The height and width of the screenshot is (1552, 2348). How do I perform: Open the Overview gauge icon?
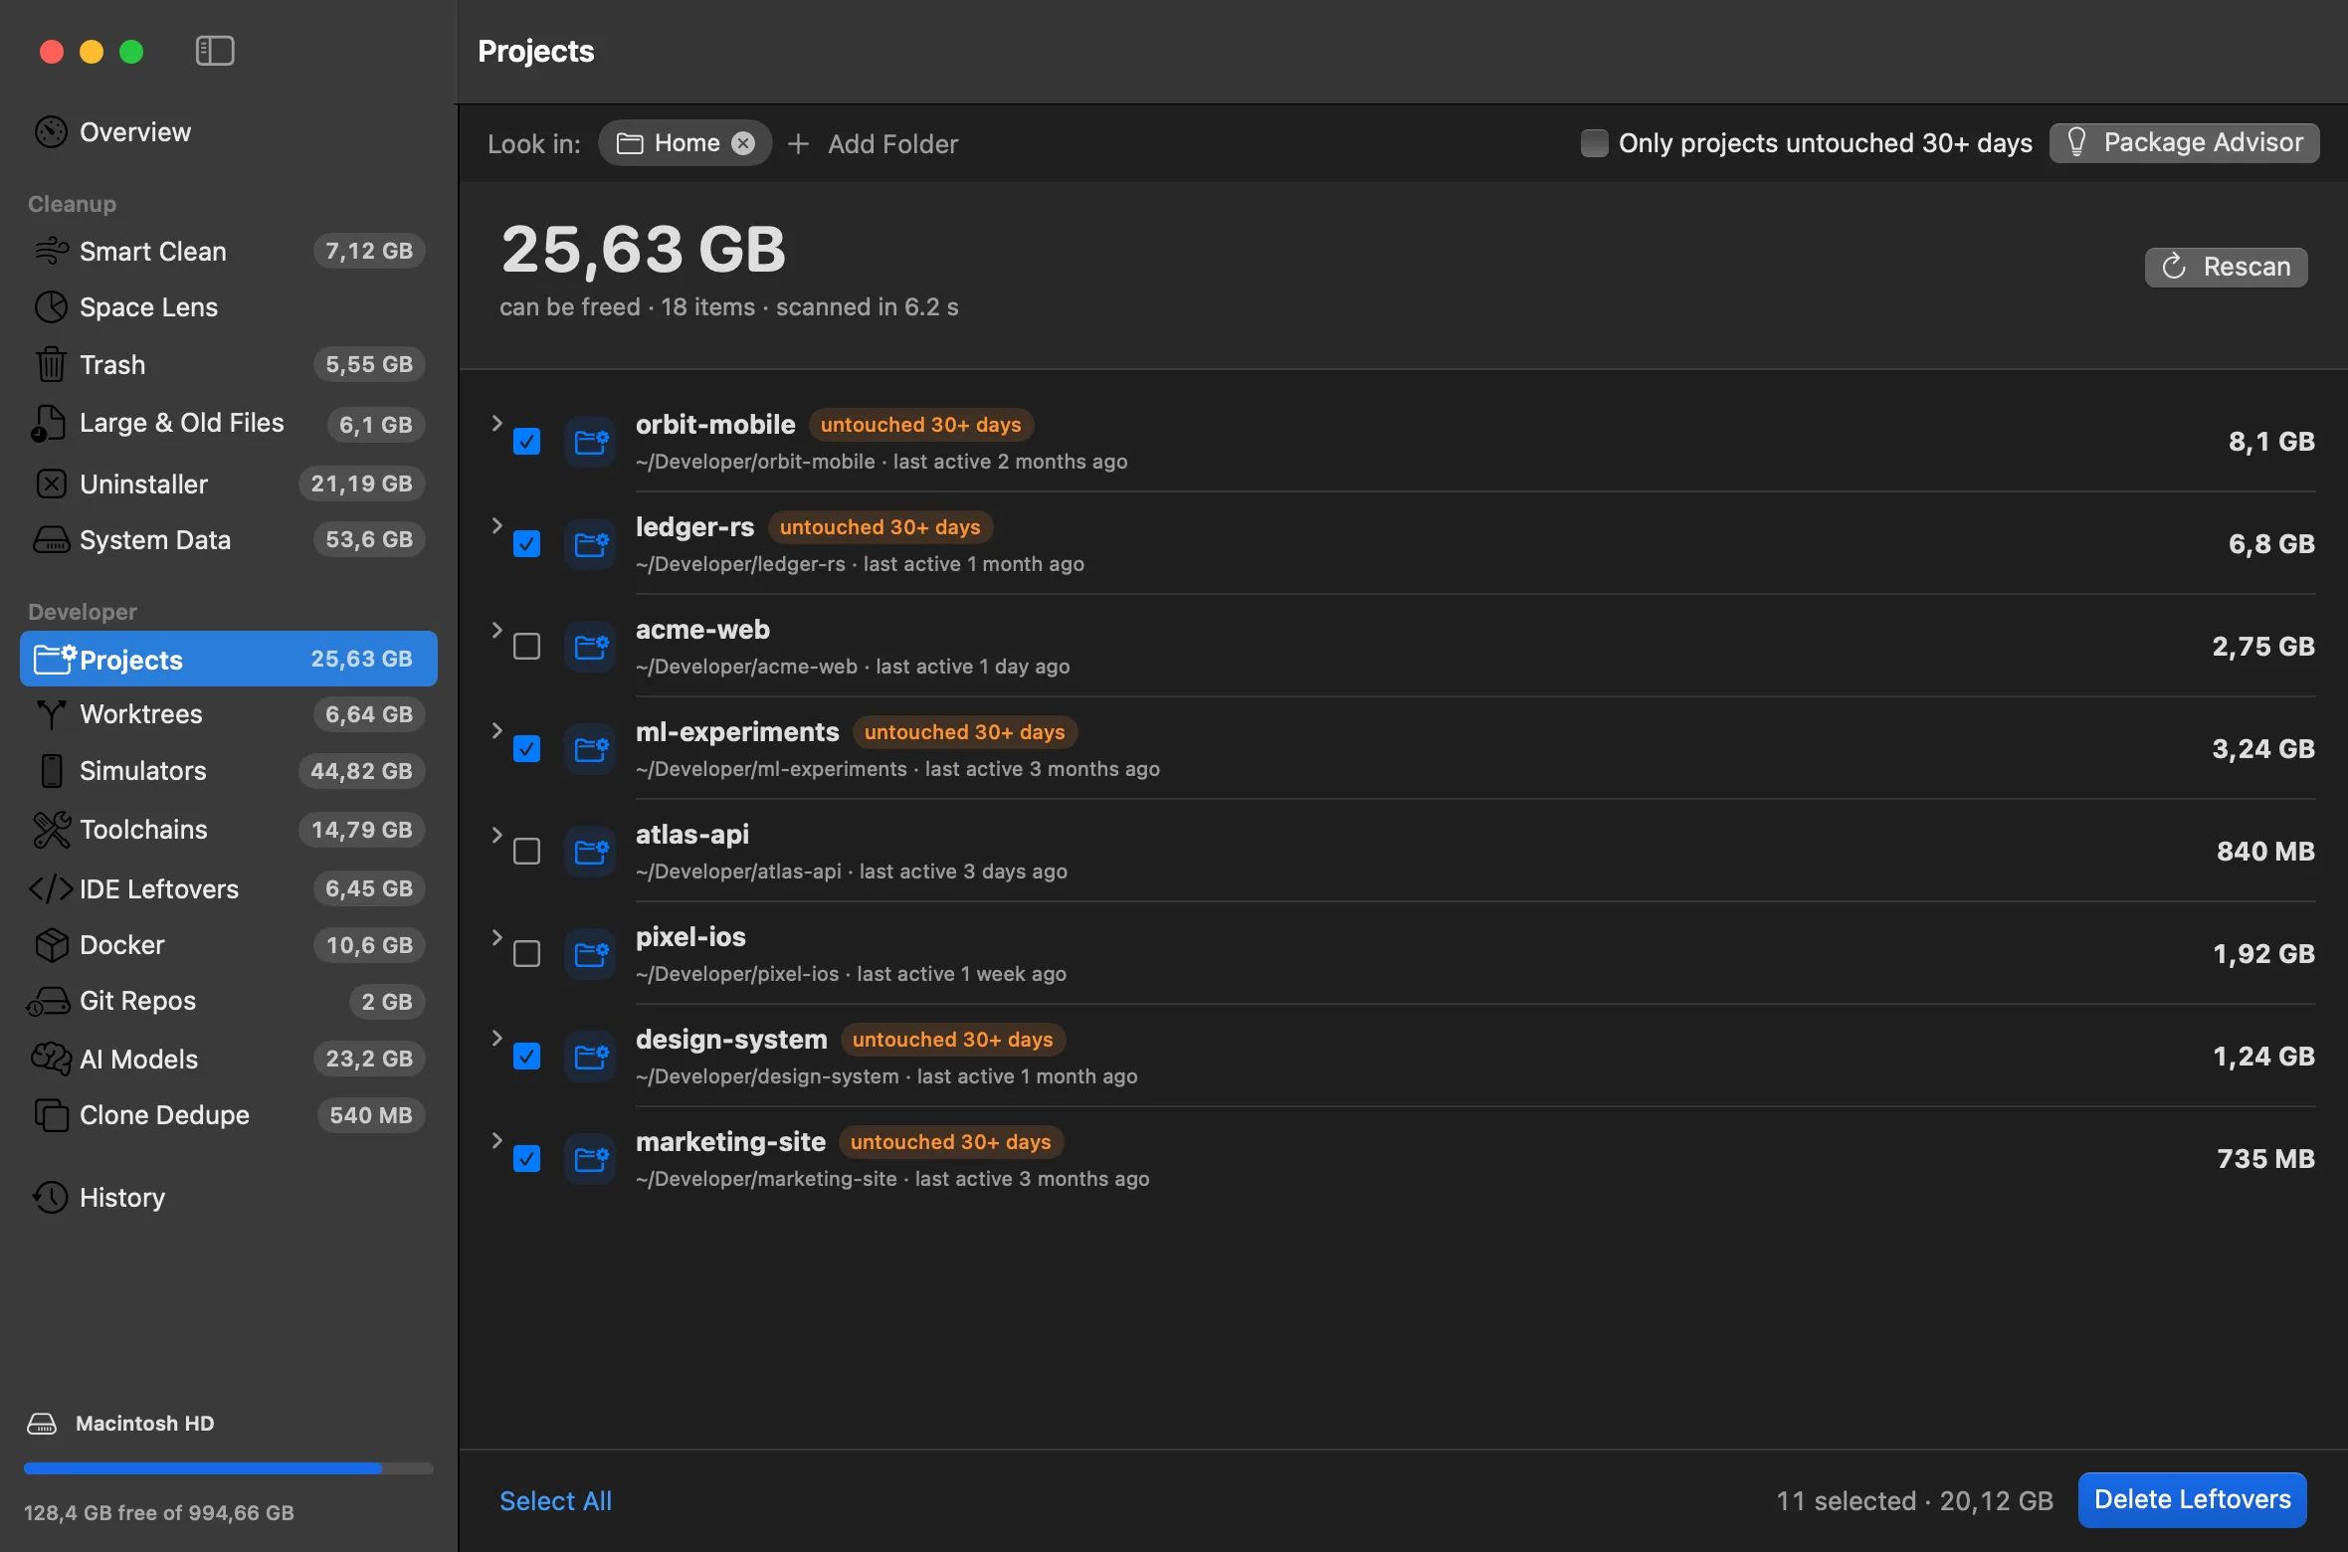tap(51, 132)
